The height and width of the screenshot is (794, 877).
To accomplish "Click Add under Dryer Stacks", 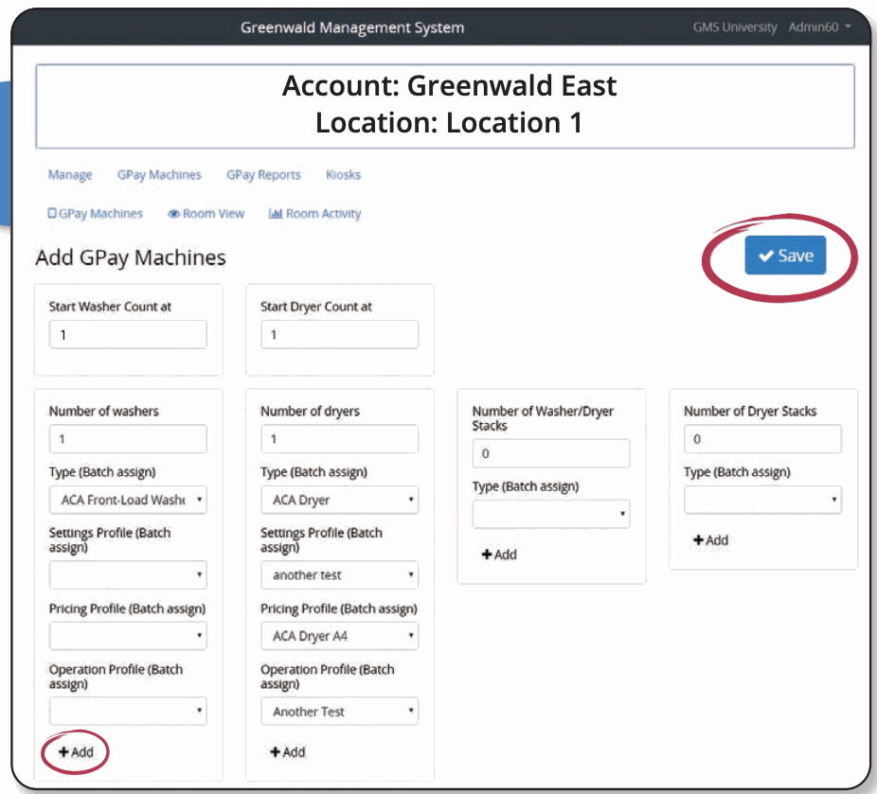I will tap(711, 539).
